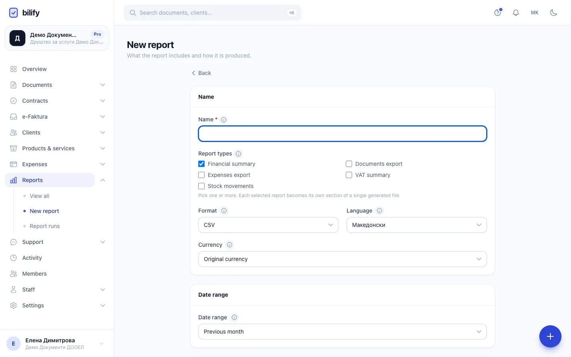Image resolution: width=571 pixels, height=357 pixels.
Task: Select New report submenu item
Action: [44, 211]
